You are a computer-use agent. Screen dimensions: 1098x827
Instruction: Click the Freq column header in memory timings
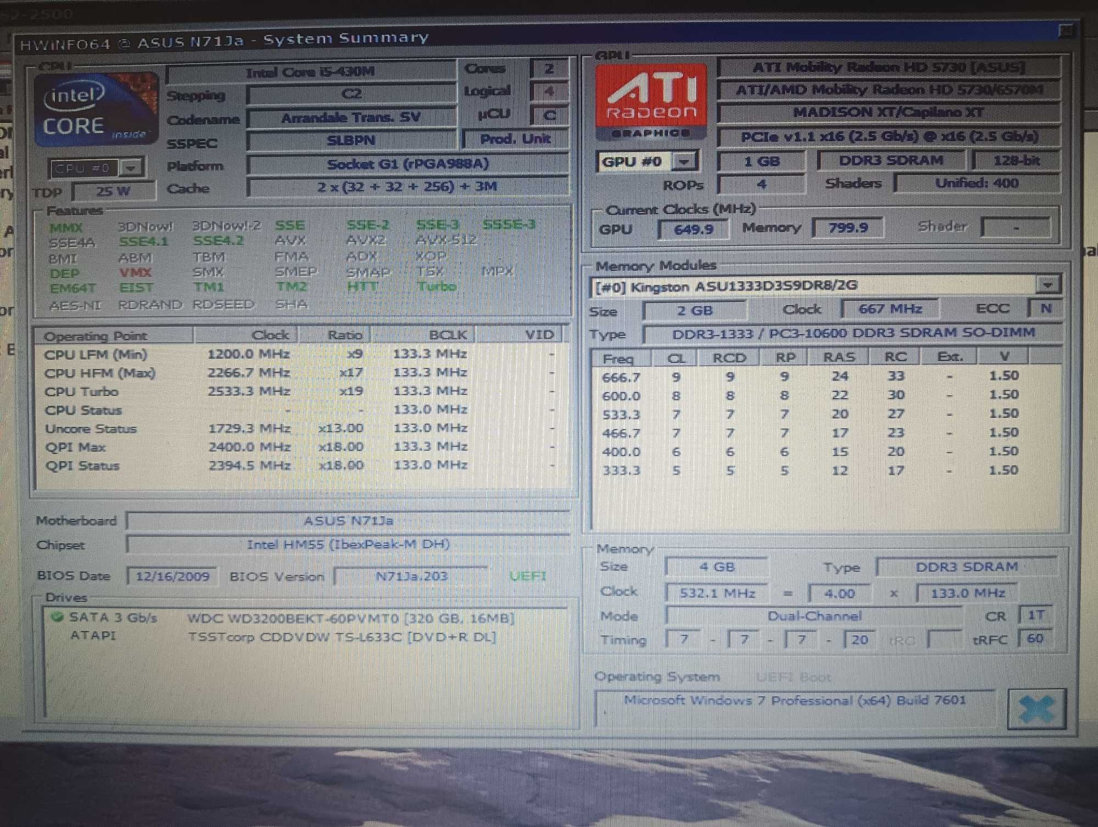pos(621,358)
